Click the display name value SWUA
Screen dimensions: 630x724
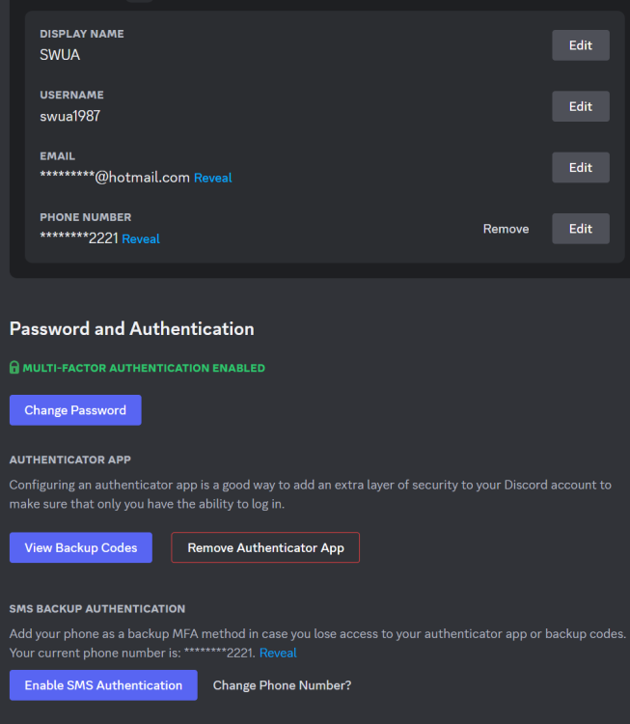click(60, 55)
